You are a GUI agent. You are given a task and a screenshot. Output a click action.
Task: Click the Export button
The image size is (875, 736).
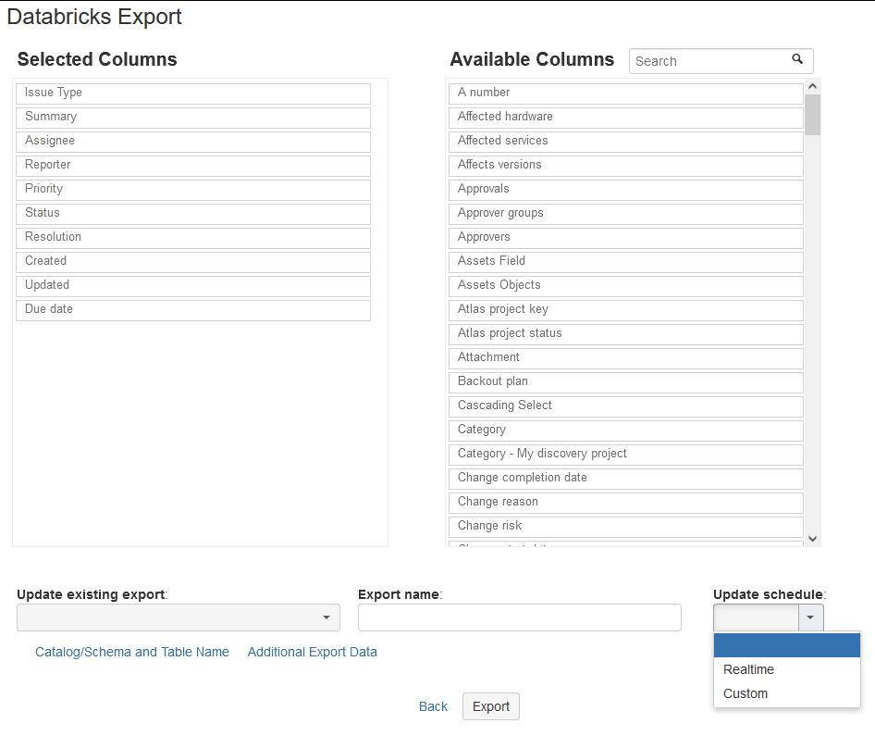[x=490, y=706]
